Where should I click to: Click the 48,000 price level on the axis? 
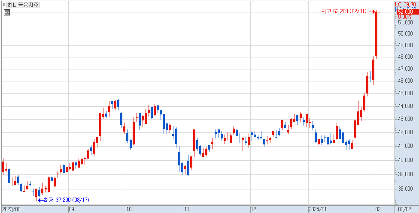click(x=406, y=57)
